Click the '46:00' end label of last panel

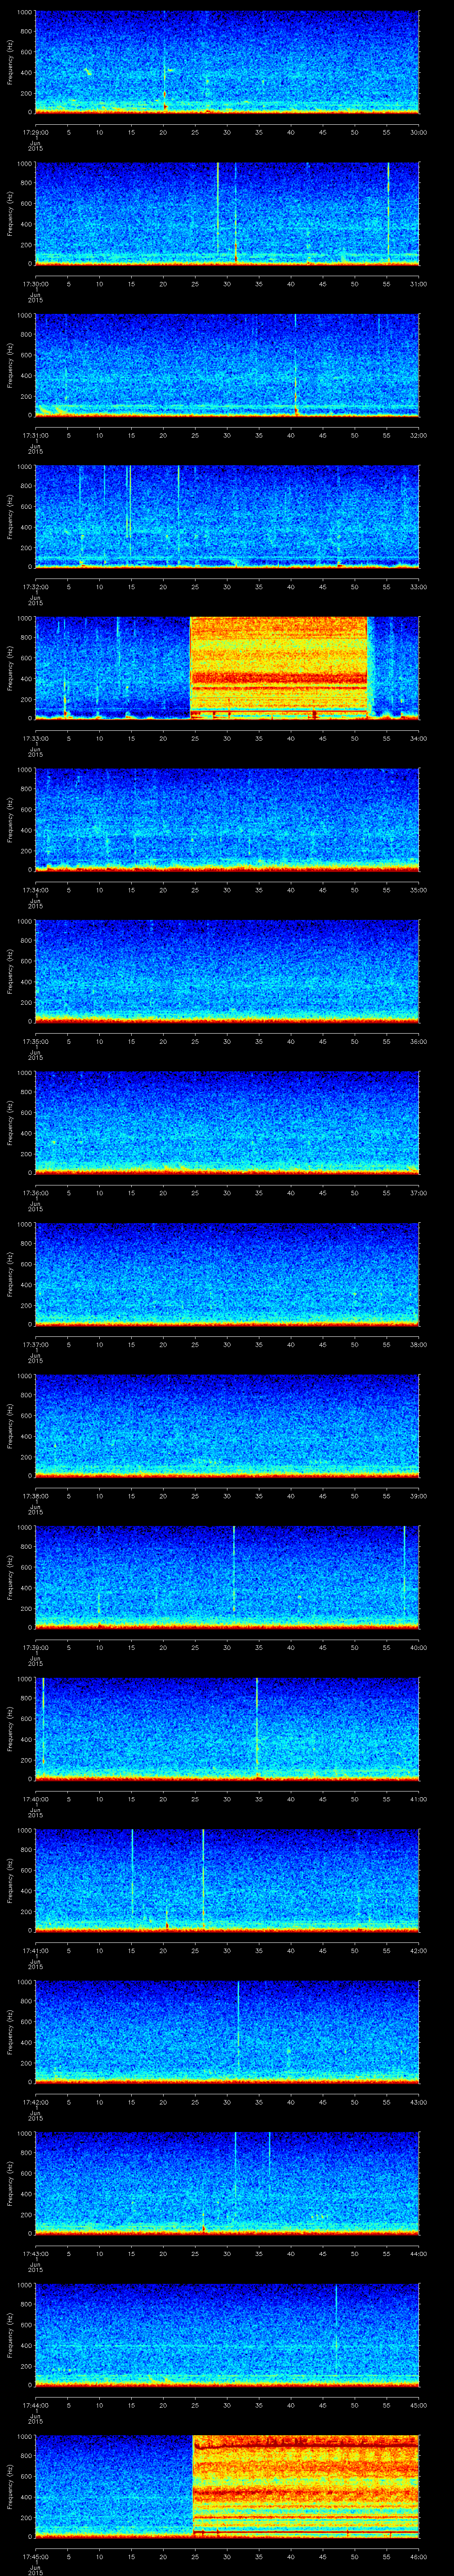tap(418, 2556)
